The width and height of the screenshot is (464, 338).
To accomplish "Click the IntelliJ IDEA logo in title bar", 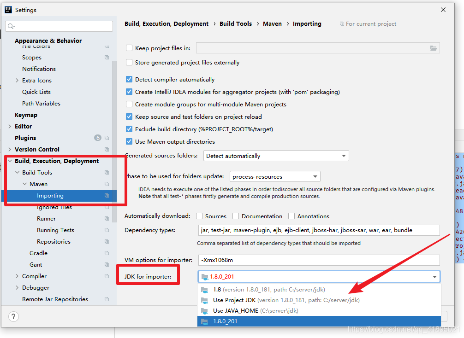I will click(x=8, y=10).
